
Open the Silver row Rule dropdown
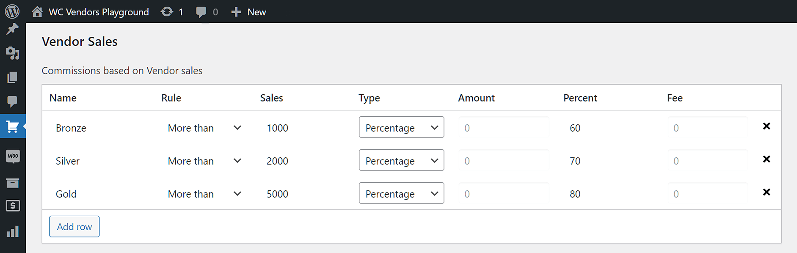click(204, 161)
